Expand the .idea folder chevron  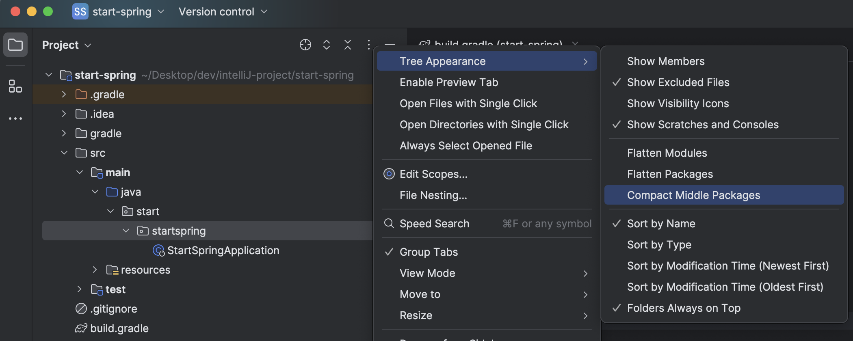pyautogui.click(x=64, y=114)
